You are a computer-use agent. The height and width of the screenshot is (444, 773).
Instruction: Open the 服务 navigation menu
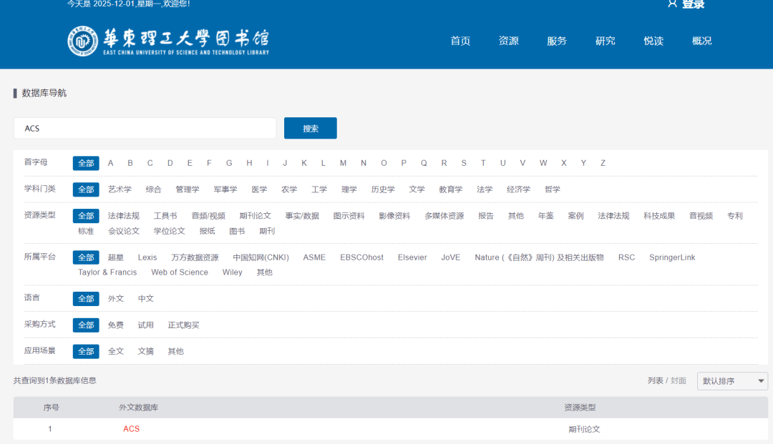[x=557, y=41]
